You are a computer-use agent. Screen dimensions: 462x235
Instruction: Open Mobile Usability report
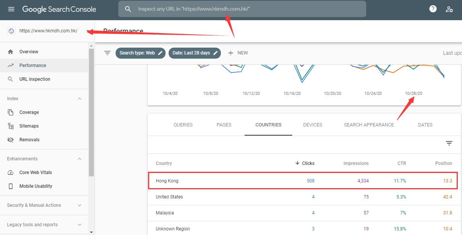point(44,186)
